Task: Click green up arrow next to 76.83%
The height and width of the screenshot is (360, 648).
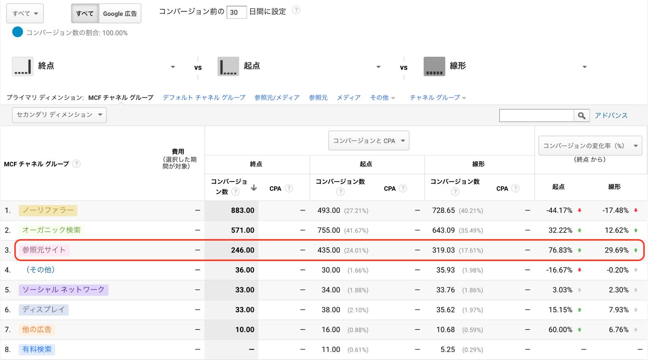Action: (580, 250)
